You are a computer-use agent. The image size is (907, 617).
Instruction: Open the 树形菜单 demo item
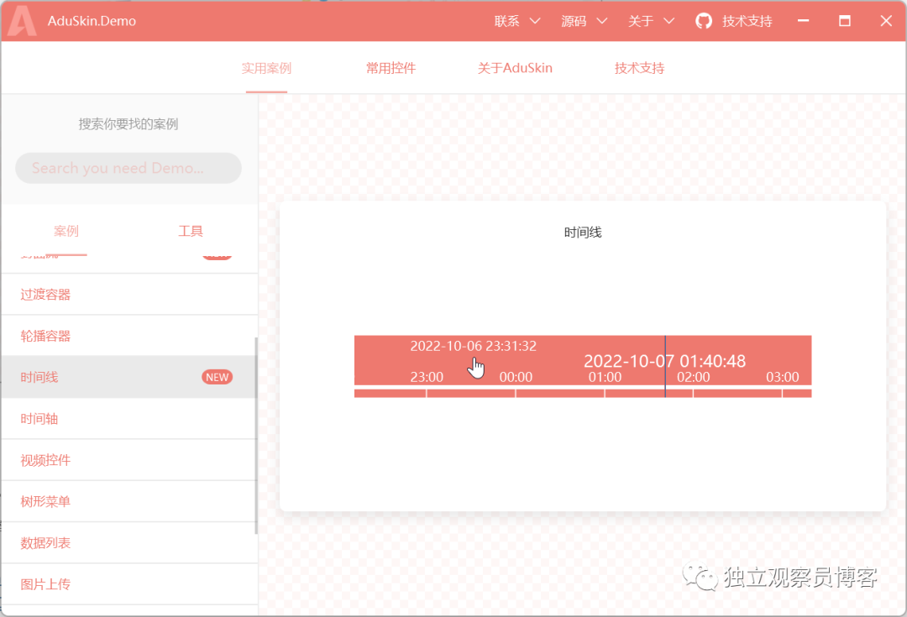[x=129, y=501]
